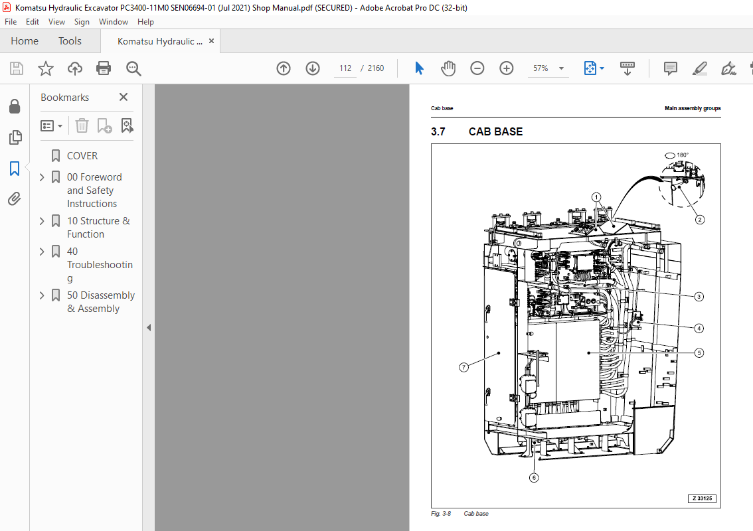Open the Edit menu
This screenshot has height=531, width=753.
tap(32, 22)
